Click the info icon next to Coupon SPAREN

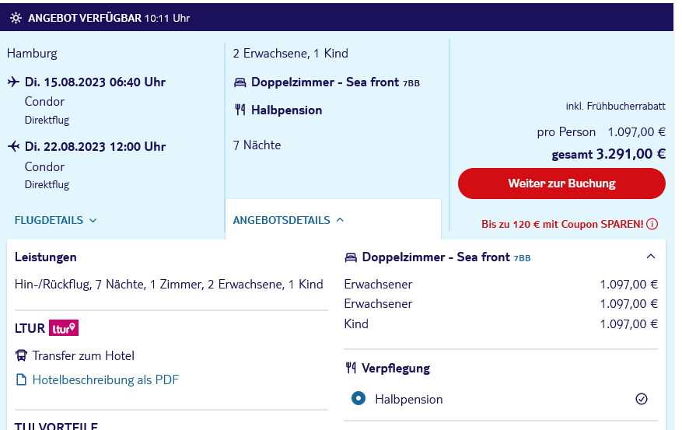(x=652, y=224)
